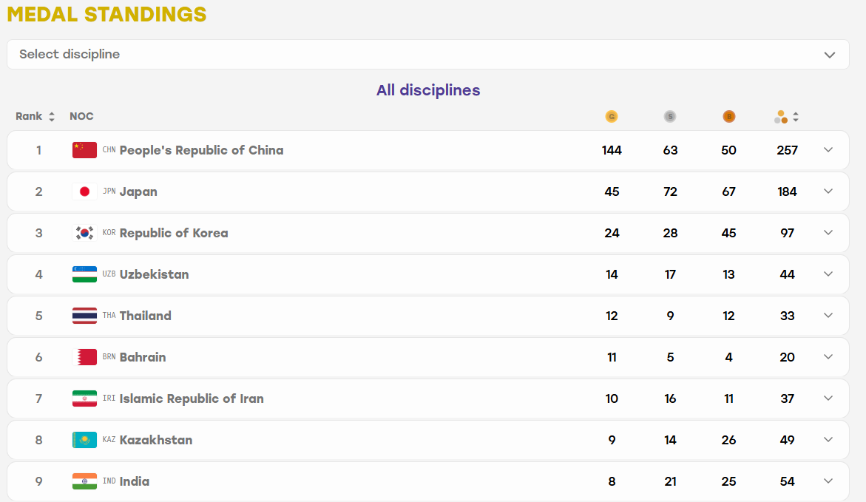
Task: Click the NOC column header
Action: 81,117
